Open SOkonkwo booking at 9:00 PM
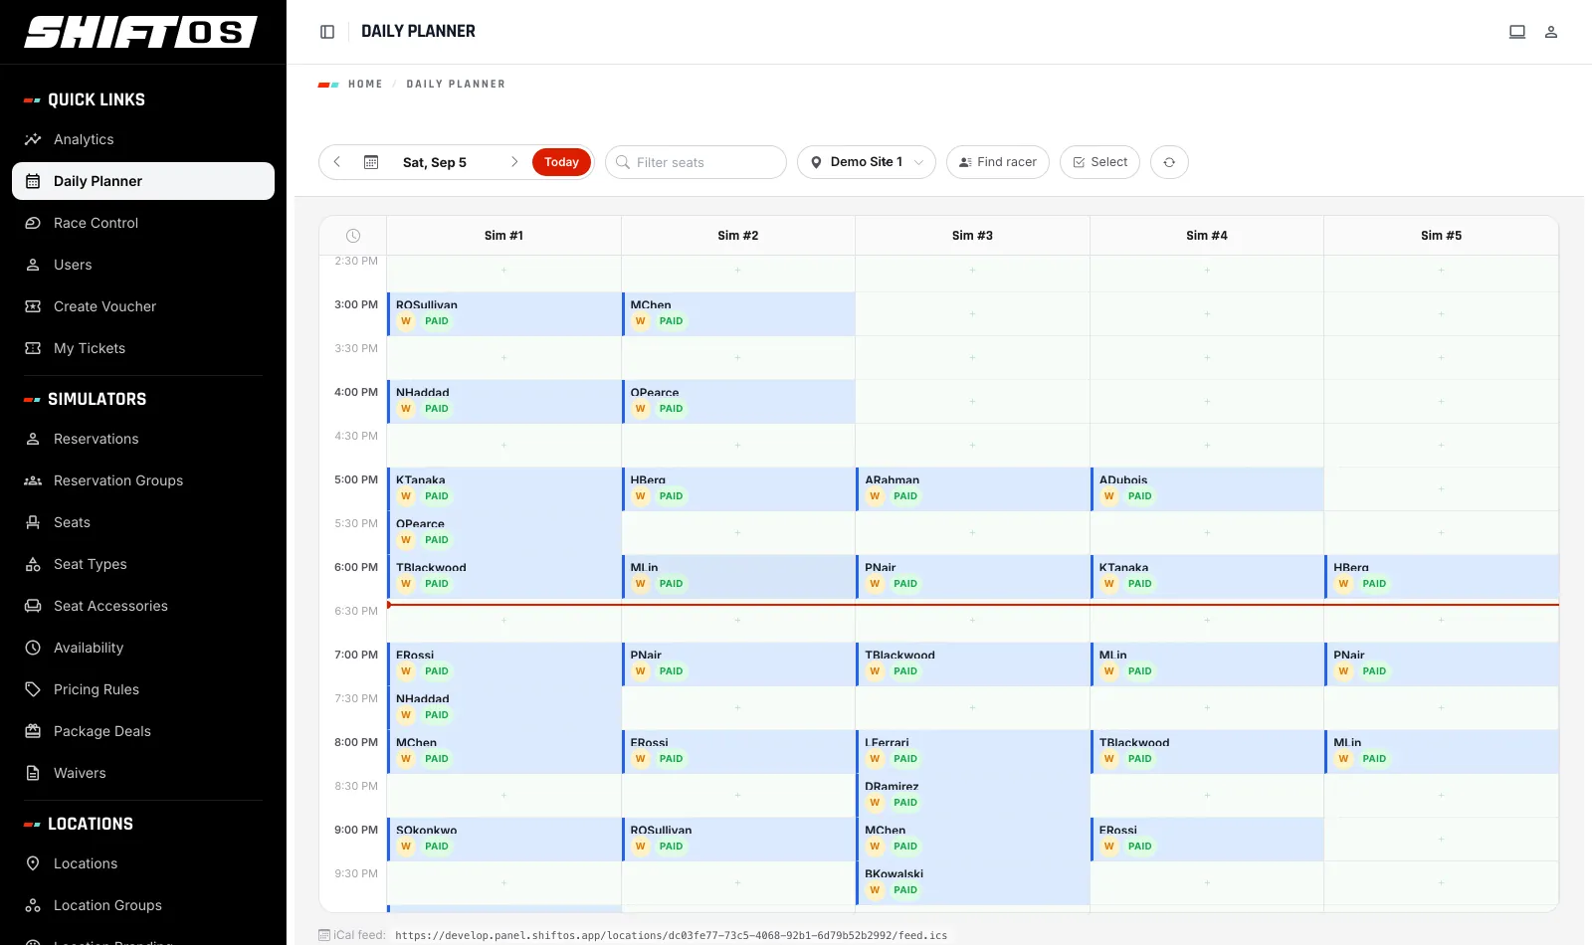 [x=503, y=839]
